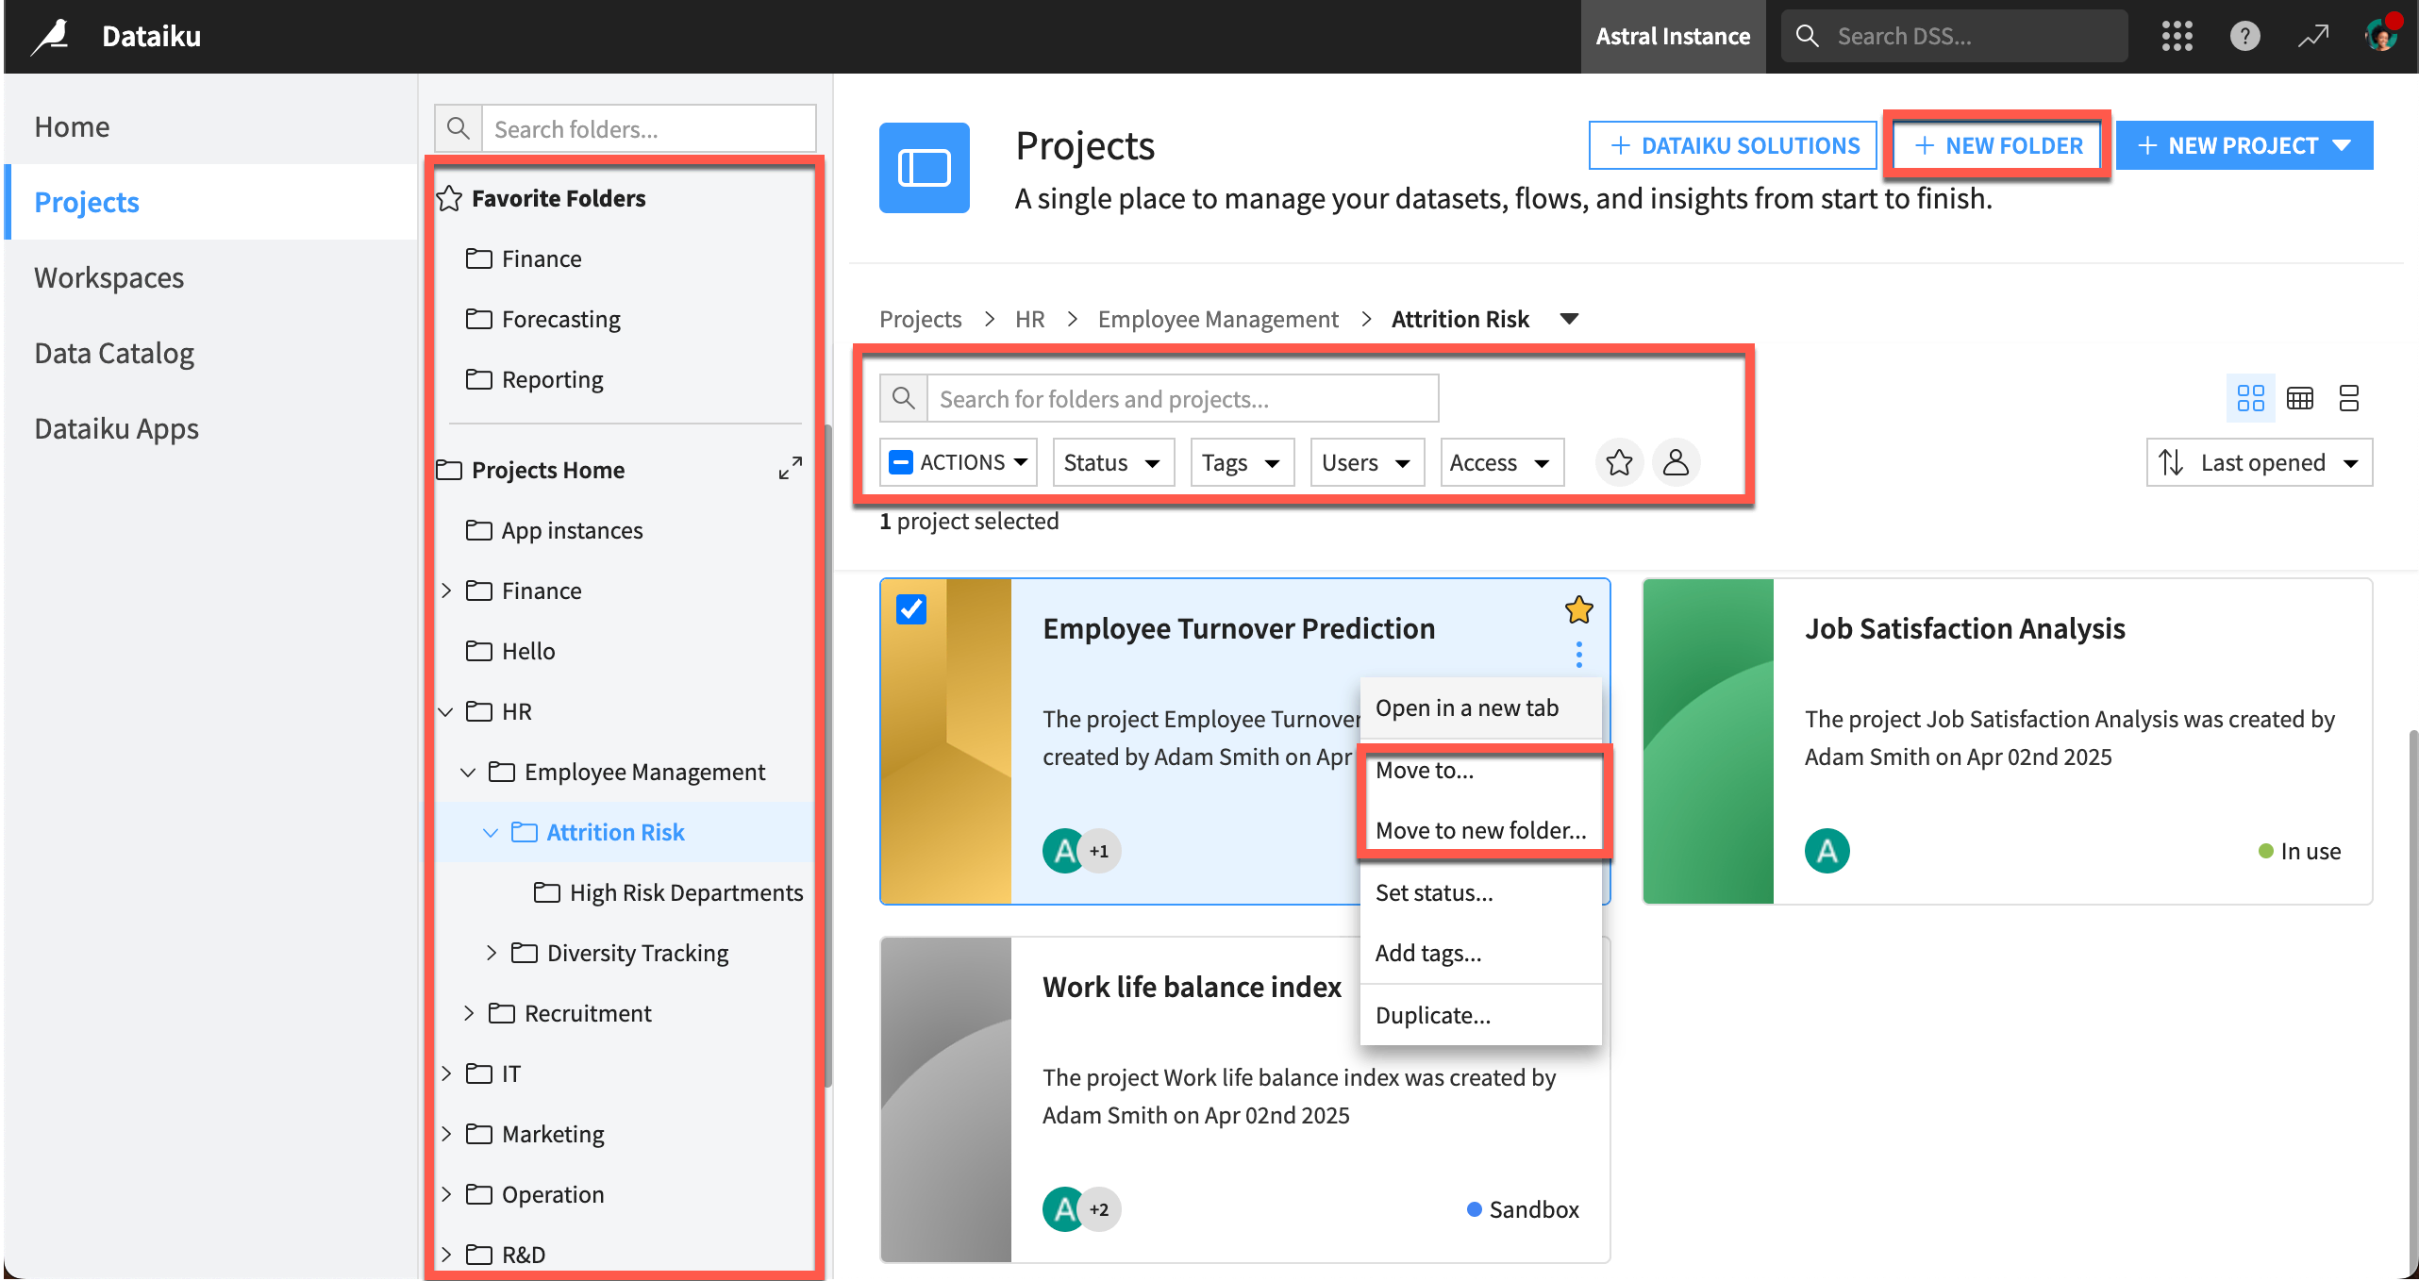Filter projects by my items person icon
This screenshot has height=1281, width=2419.
(1677, 462)
